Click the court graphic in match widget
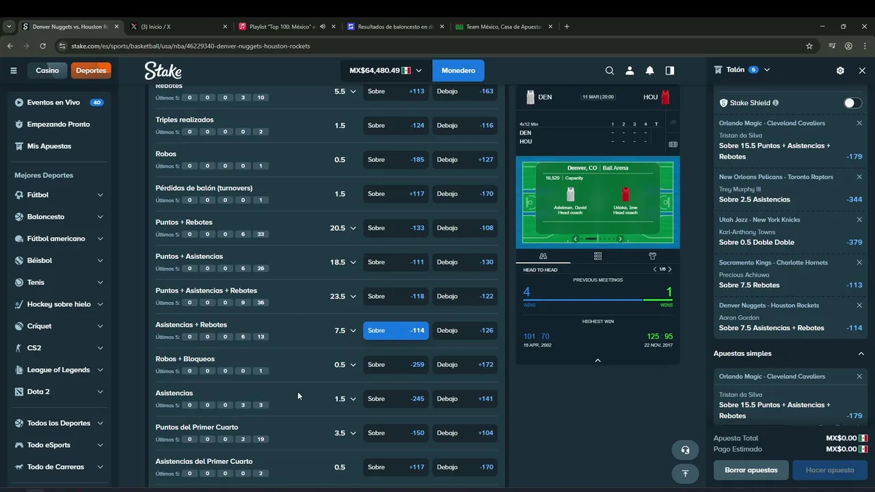Image resolution: width=875 pixels, height=492 pixels. (597, 202)
